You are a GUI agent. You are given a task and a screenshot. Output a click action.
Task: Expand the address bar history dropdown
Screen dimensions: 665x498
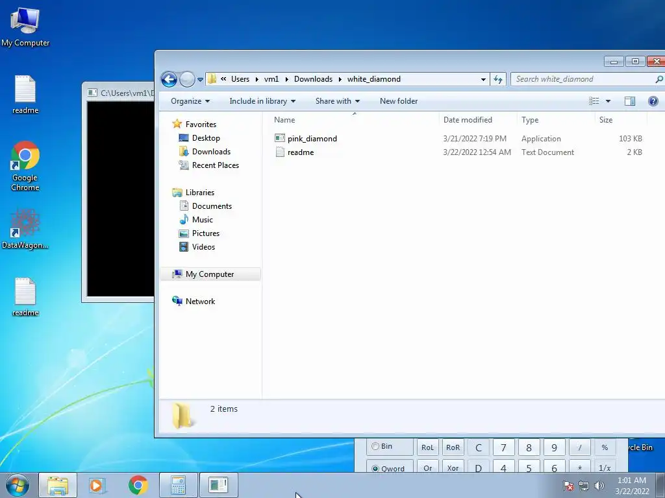click(483, 79)
